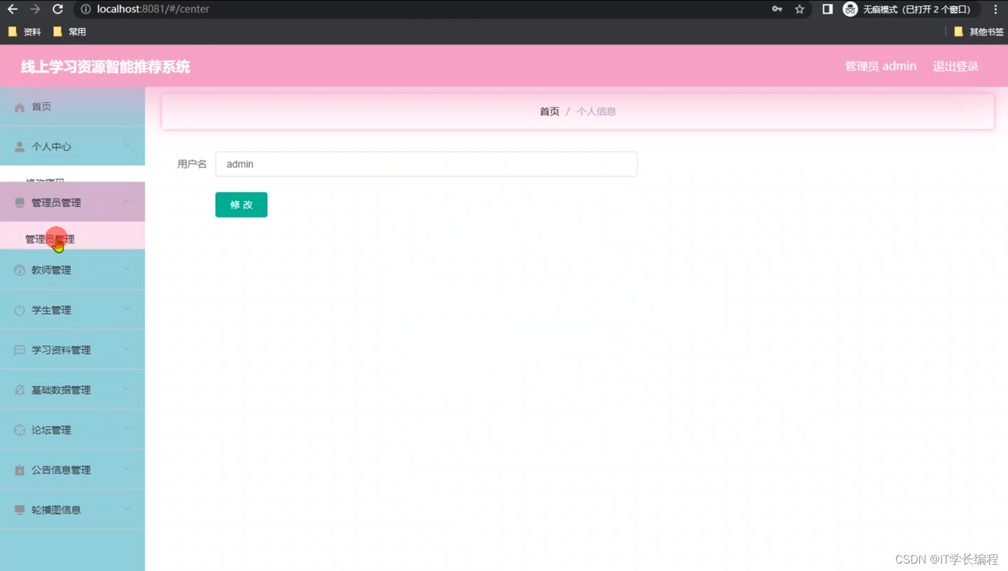Click the 学习资料管理 chat icon

click(x=19, y=350)
